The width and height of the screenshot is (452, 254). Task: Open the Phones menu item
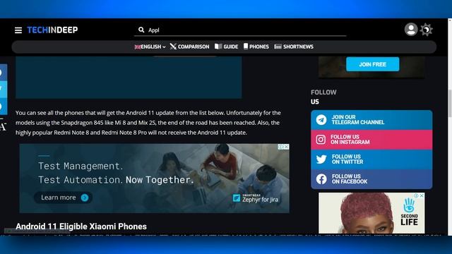coord(256,47)
